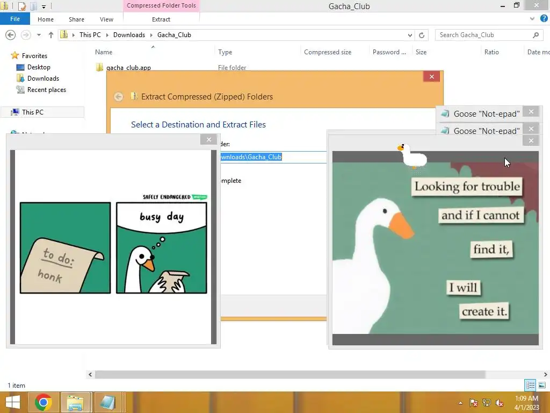Open Recent places in the navigation pane
The image size is (550, 413).
point(46,90)
